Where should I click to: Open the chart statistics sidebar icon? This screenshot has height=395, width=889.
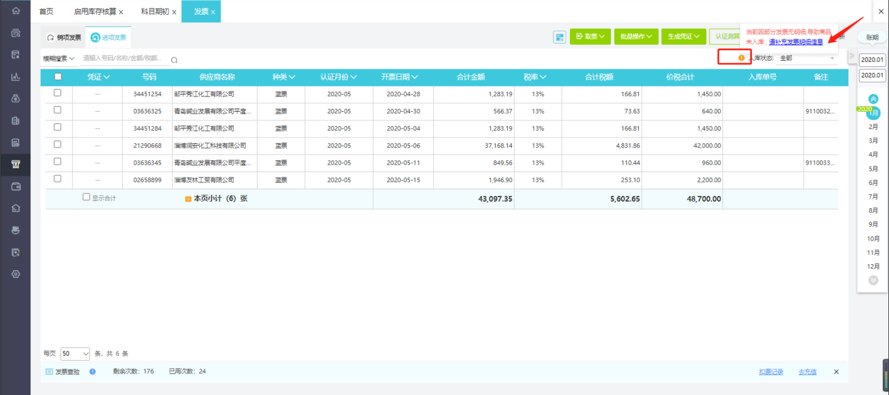pyautogui.click(x=16, y=77)
